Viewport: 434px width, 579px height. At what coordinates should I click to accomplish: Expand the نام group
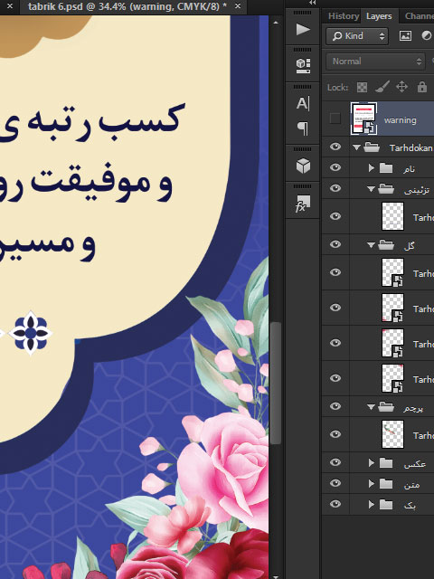[x=372, y=168]
